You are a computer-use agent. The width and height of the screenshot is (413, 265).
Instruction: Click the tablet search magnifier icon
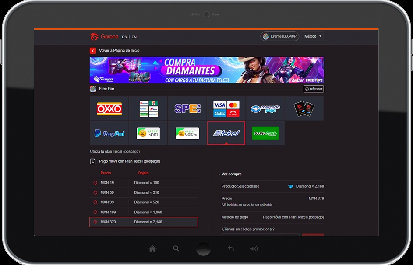(176, 248)
